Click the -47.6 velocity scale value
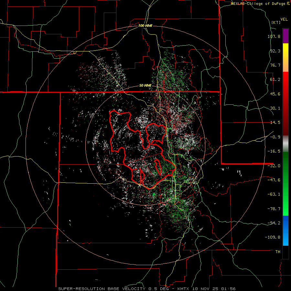The width and height of the screenshot is (291, 291). pos(274,180)
